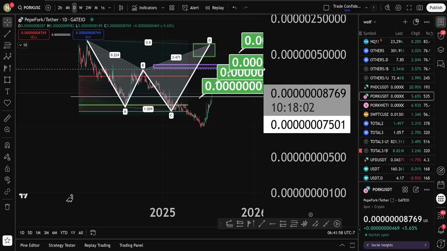This screenshot has height=251, width=447.
Task: Switch to the W weekly timeframe
Action: coord(81,8)
